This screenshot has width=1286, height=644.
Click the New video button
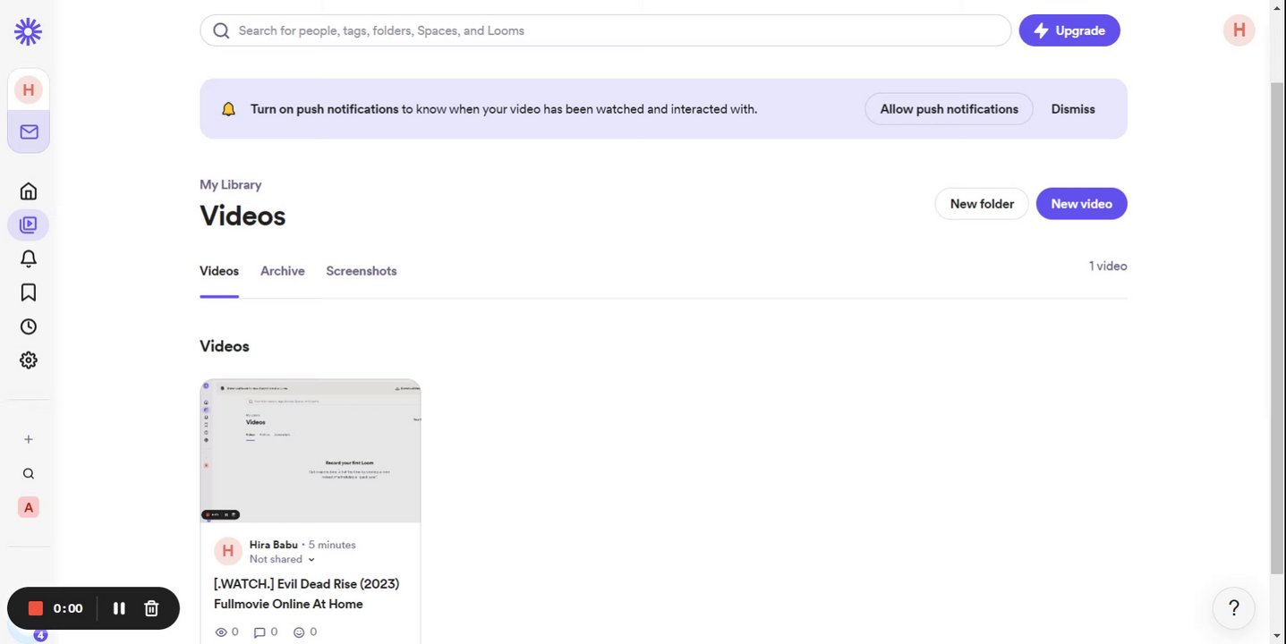click(1081, 204)
